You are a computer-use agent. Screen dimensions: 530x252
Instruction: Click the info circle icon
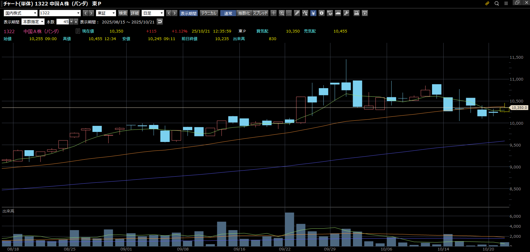(322, 13)
